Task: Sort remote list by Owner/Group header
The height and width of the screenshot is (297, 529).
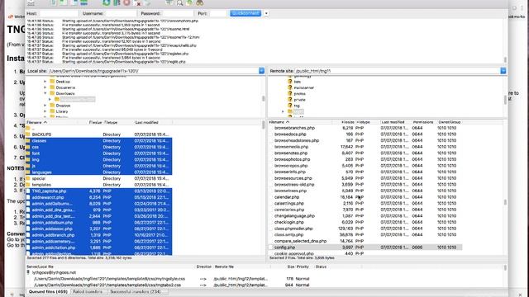Action: pos(450,122)
